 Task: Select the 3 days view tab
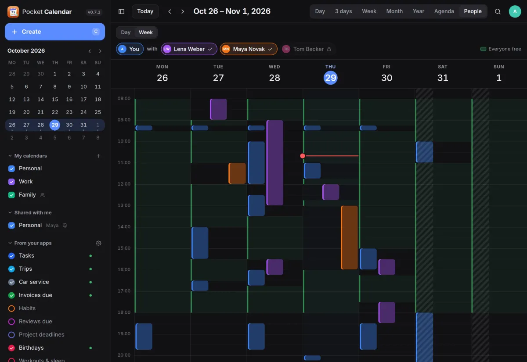(343, 11)
